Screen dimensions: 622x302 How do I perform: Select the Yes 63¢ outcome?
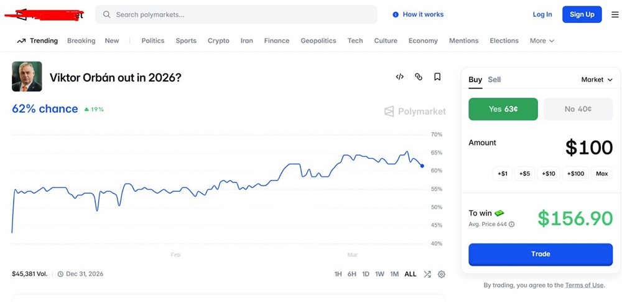(x=503, y=109)
